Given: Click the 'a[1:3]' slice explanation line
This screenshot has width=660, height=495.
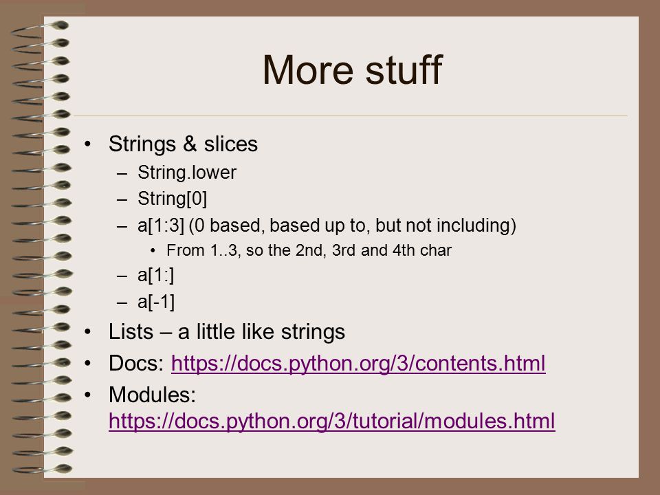Looking at the screenshot, I should [327, 225].
